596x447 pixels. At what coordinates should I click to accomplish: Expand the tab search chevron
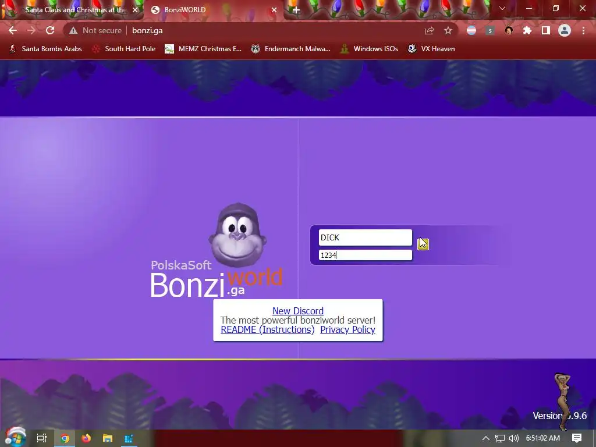502,8
